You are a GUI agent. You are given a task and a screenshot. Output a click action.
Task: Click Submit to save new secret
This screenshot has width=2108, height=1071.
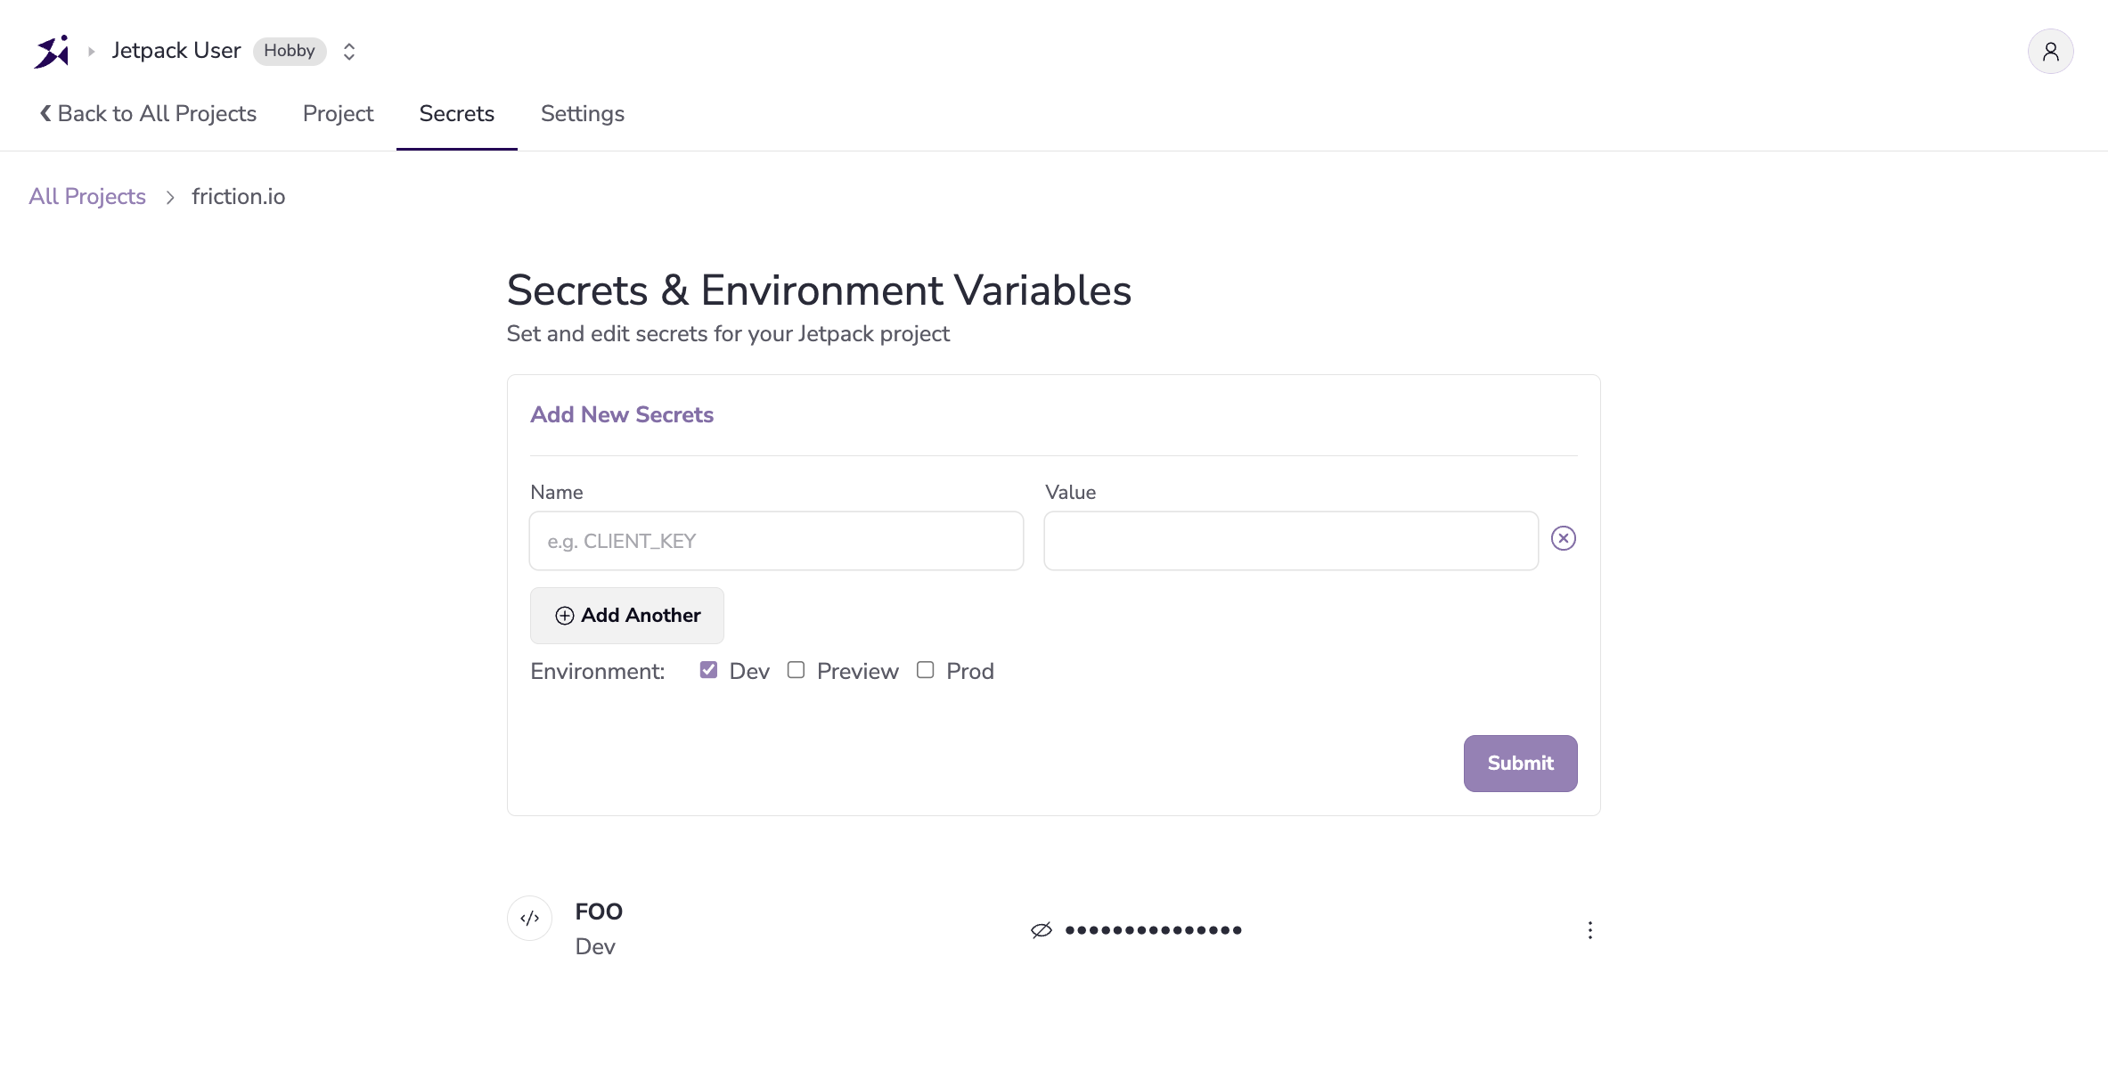1520,764
